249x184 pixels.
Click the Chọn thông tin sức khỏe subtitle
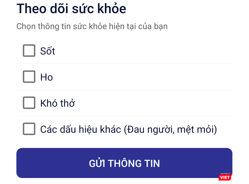point(92,26)
